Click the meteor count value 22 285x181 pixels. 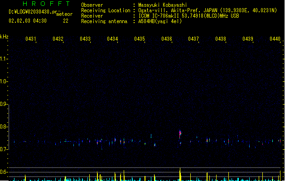(x=66, y=21)
